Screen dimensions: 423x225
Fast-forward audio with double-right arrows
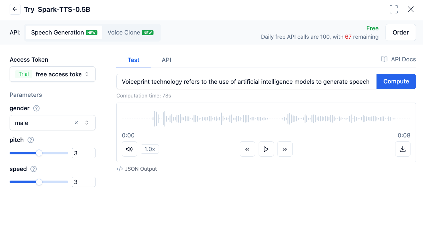click(285, 149)
